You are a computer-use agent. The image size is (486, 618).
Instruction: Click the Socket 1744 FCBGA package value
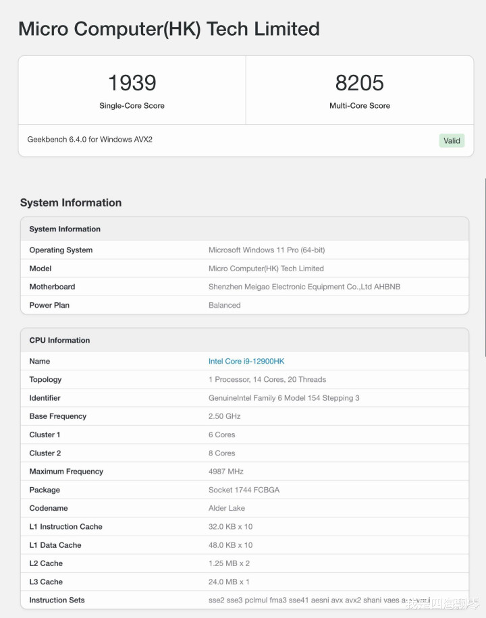coord(244,490)
